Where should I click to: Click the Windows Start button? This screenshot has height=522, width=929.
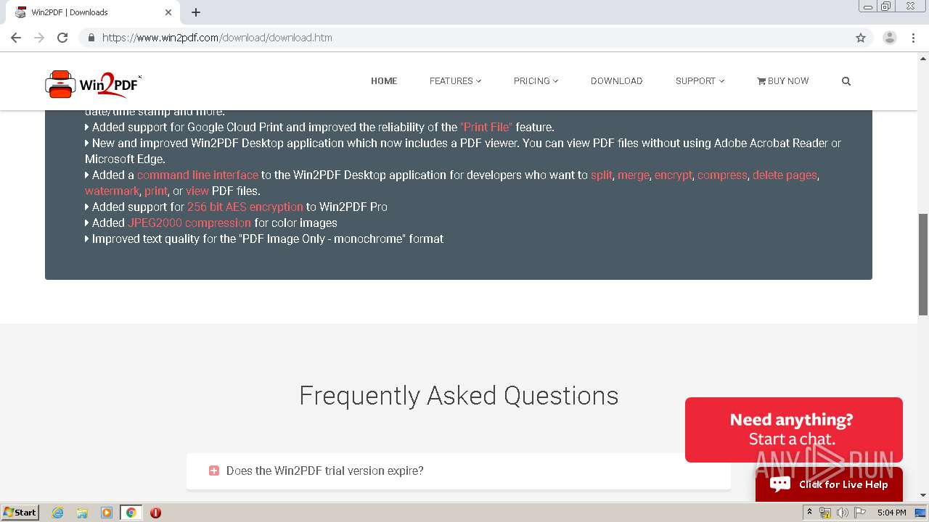pos(20,513)
